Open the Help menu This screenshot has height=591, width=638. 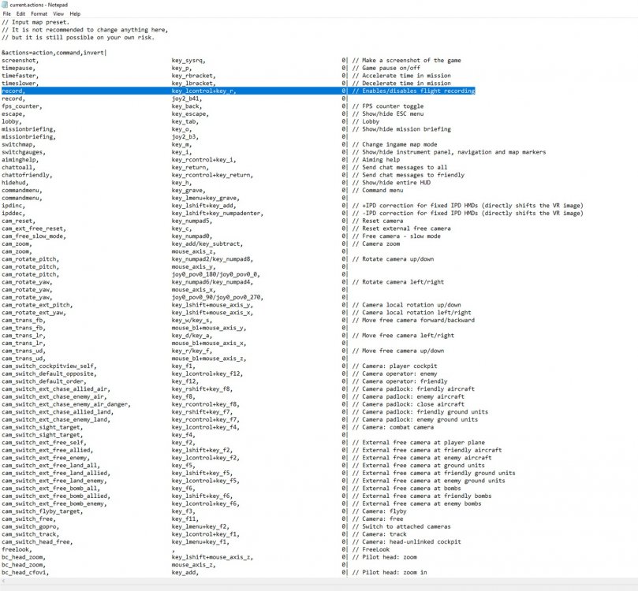click(75, 14)
